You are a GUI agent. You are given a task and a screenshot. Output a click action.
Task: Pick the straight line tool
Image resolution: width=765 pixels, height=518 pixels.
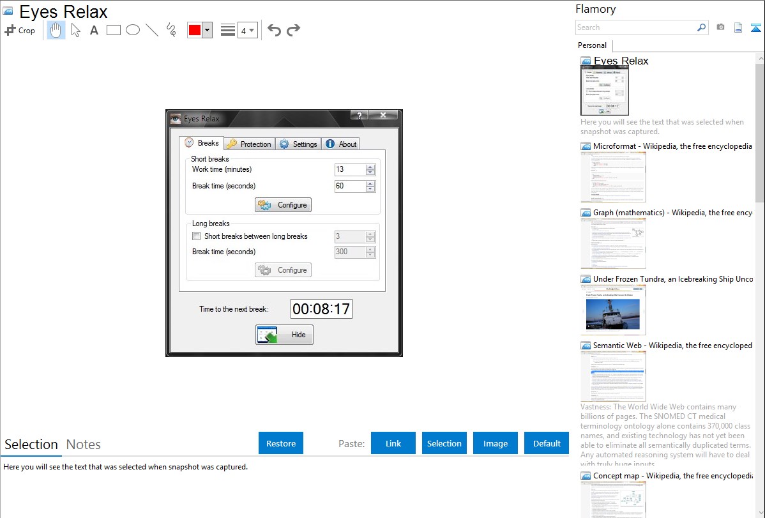152,30
